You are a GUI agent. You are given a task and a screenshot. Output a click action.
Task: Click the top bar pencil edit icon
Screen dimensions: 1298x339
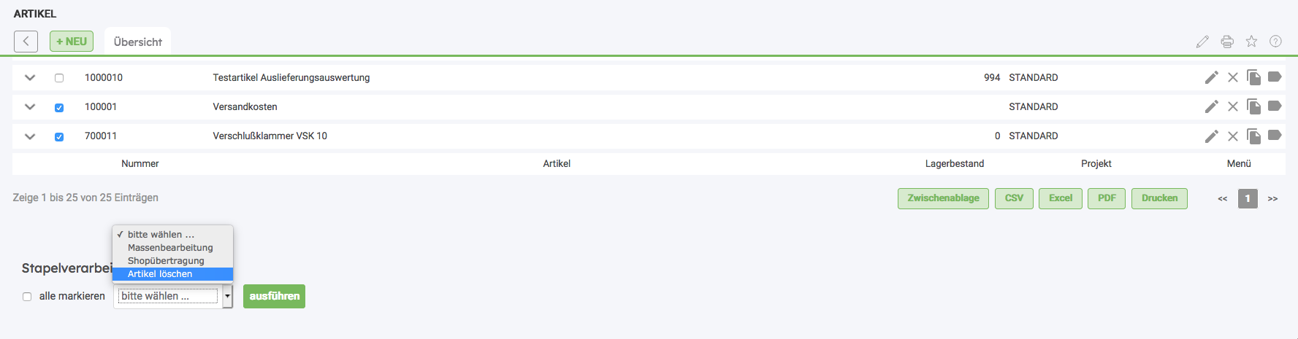pyautogui.click(x=1202, y=42)
